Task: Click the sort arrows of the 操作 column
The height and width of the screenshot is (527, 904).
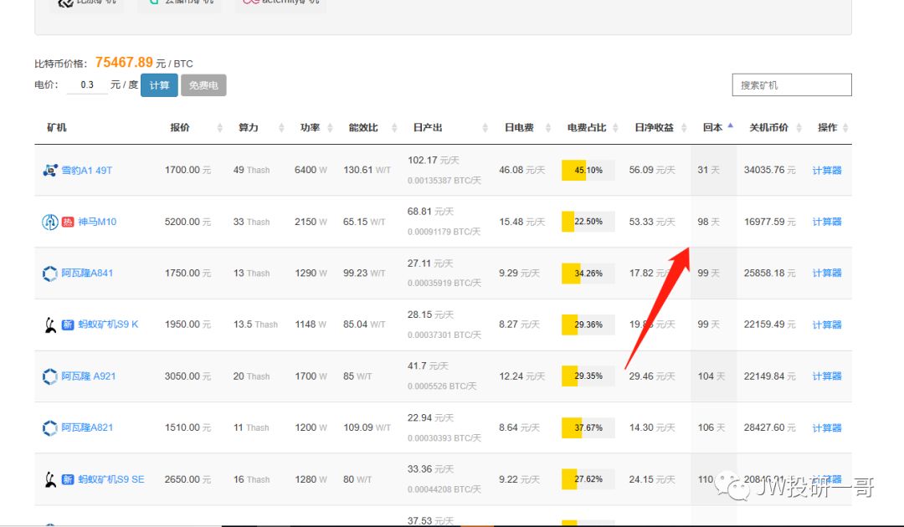Action: pyautogui.click(x=845, y=128)
